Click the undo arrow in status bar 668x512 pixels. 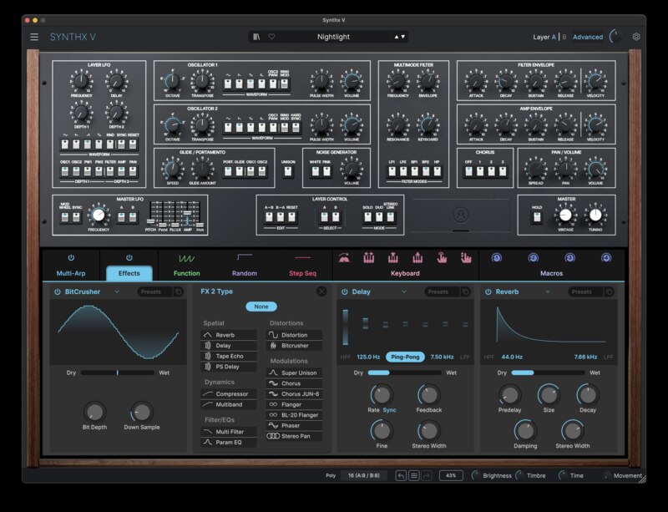pyautogui.click(x=401, y=475)
